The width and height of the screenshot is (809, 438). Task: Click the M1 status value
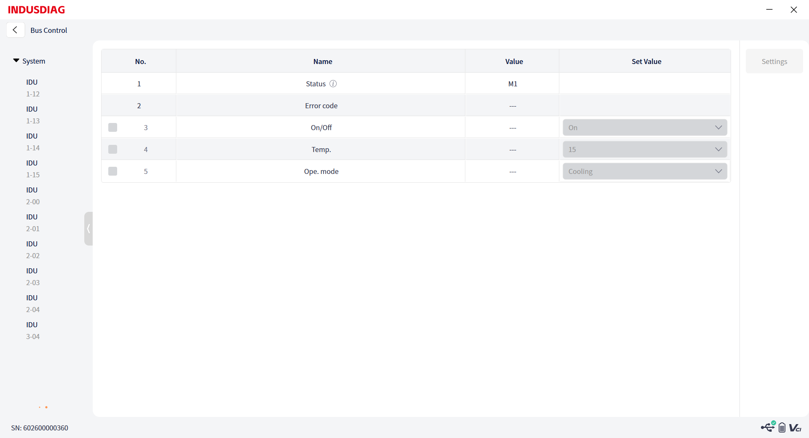(x=513, y=84)
